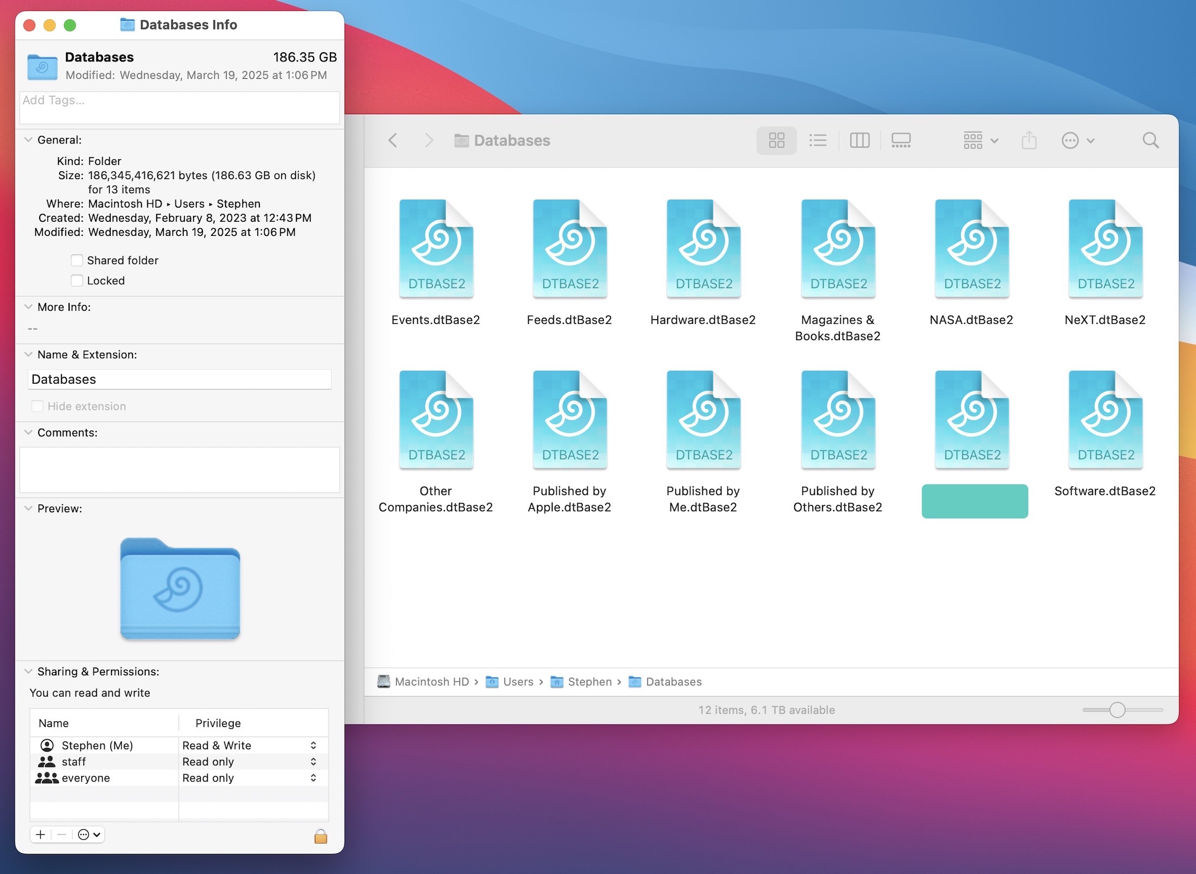The image size is (1196, 874).
Task: Click Stephen in the path bar
Action: coord(581,682)
